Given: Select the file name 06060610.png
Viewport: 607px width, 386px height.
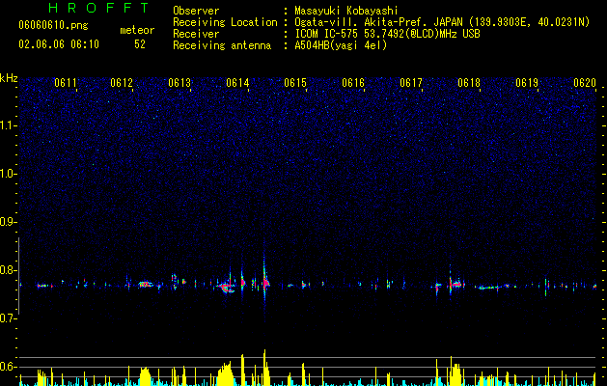Looking at the screenshot, I should point(54,25).
